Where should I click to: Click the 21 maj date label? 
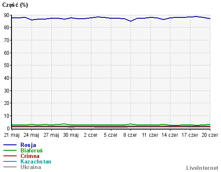[11, 135]
